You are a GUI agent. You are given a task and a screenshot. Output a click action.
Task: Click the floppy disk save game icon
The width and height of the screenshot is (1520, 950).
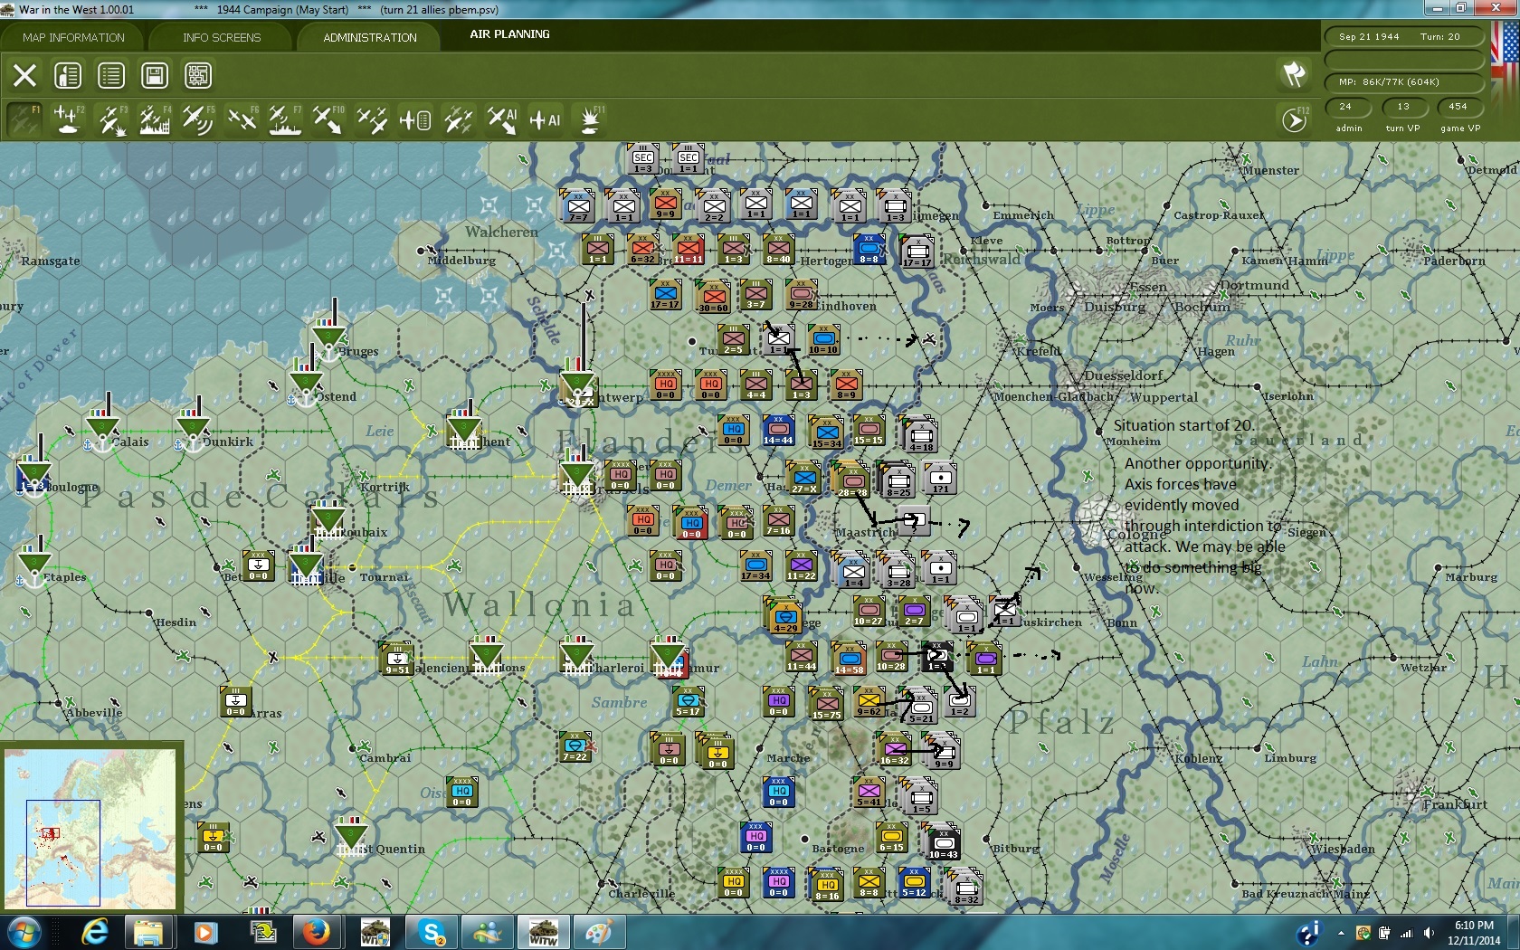tap(155, 75)
